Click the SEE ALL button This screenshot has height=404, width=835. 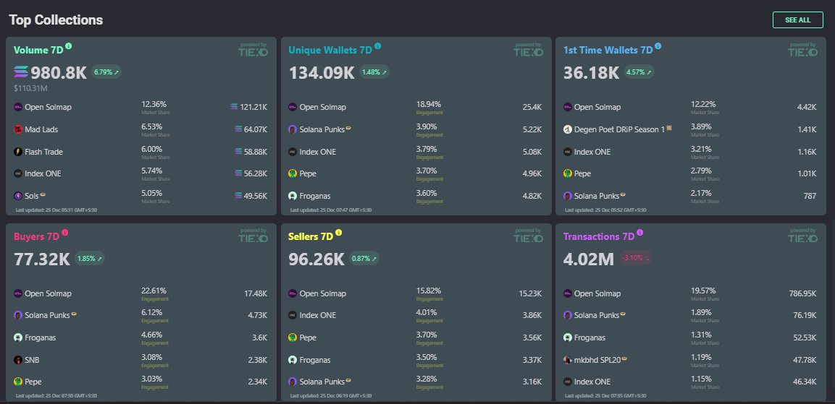[797, 20]
